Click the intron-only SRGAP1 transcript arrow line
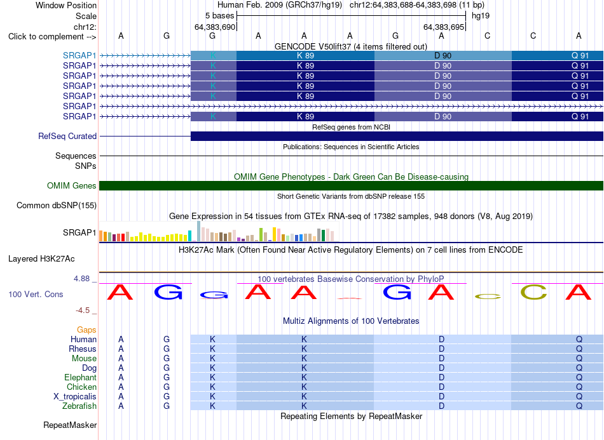Image resolution: width=604 pixels, height=440 pixels. pyautogui.click(x=351, y=106)
